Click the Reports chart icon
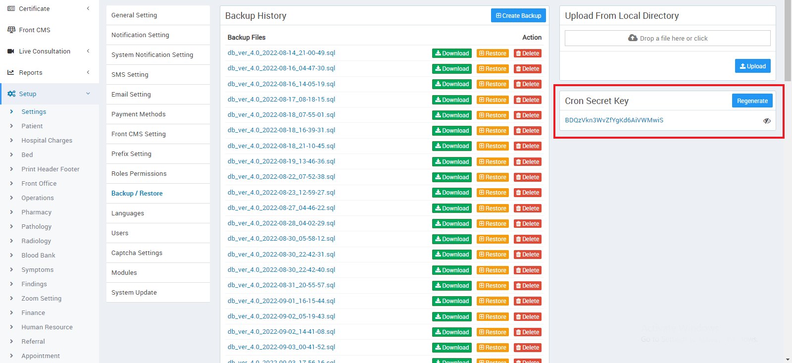 pos(11,72)
